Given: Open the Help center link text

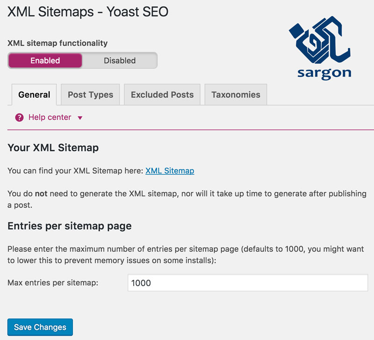Looking at the screenshot, I should [50, 117].
